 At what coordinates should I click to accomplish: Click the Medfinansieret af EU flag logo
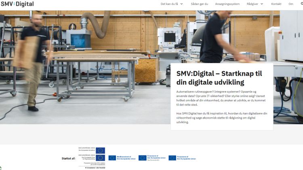click(112, 158)
